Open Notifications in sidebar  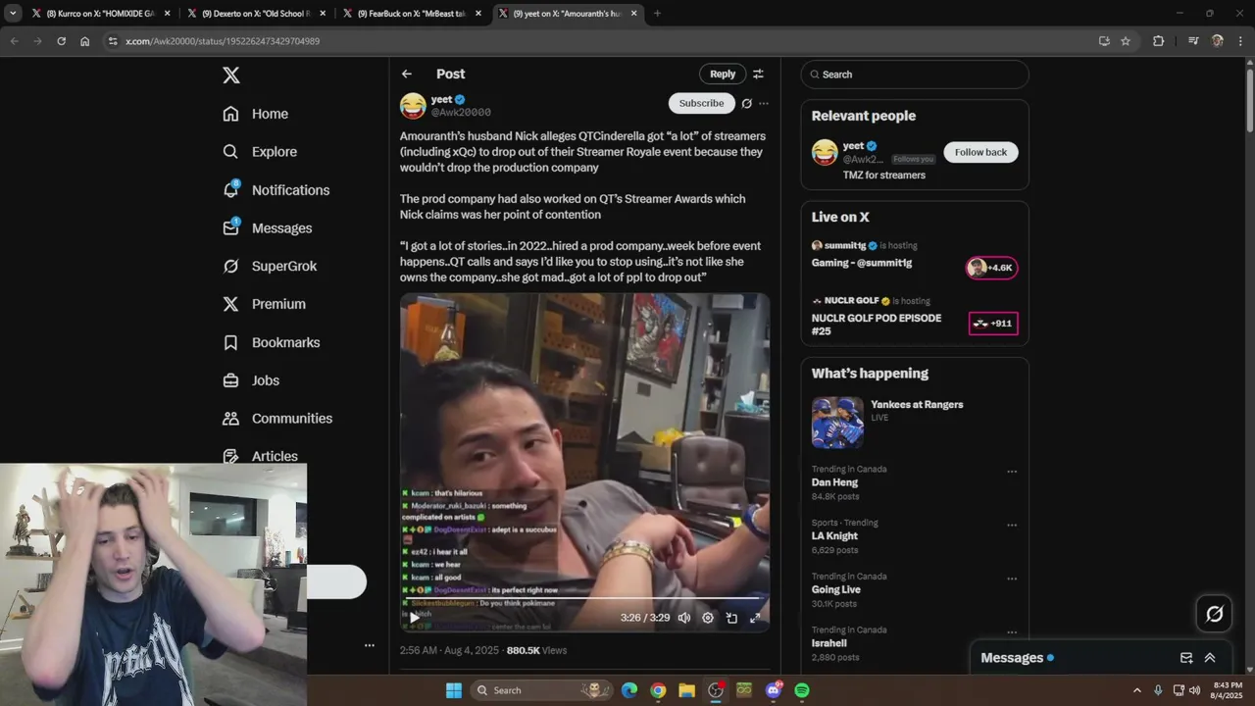coord(276,190)
